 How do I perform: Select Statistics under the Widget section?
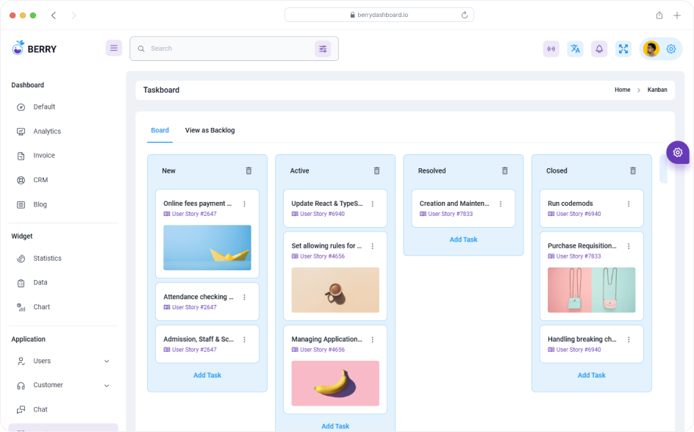[x=47, y=258]
